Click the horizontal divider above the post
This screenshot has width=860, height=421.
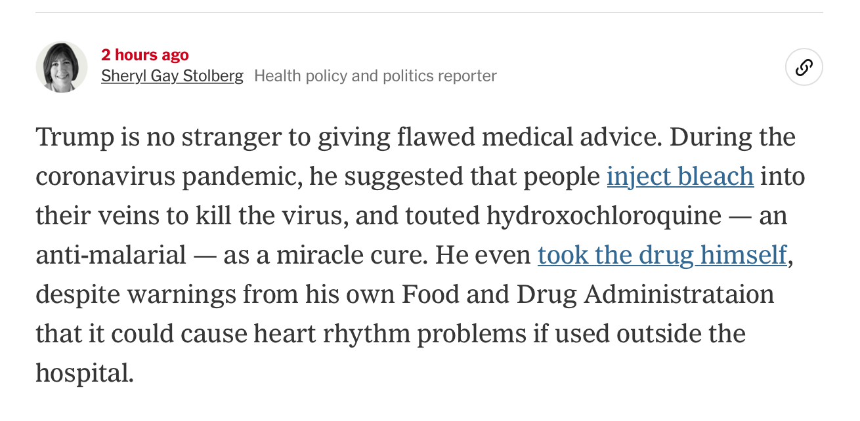pos(429,12)
